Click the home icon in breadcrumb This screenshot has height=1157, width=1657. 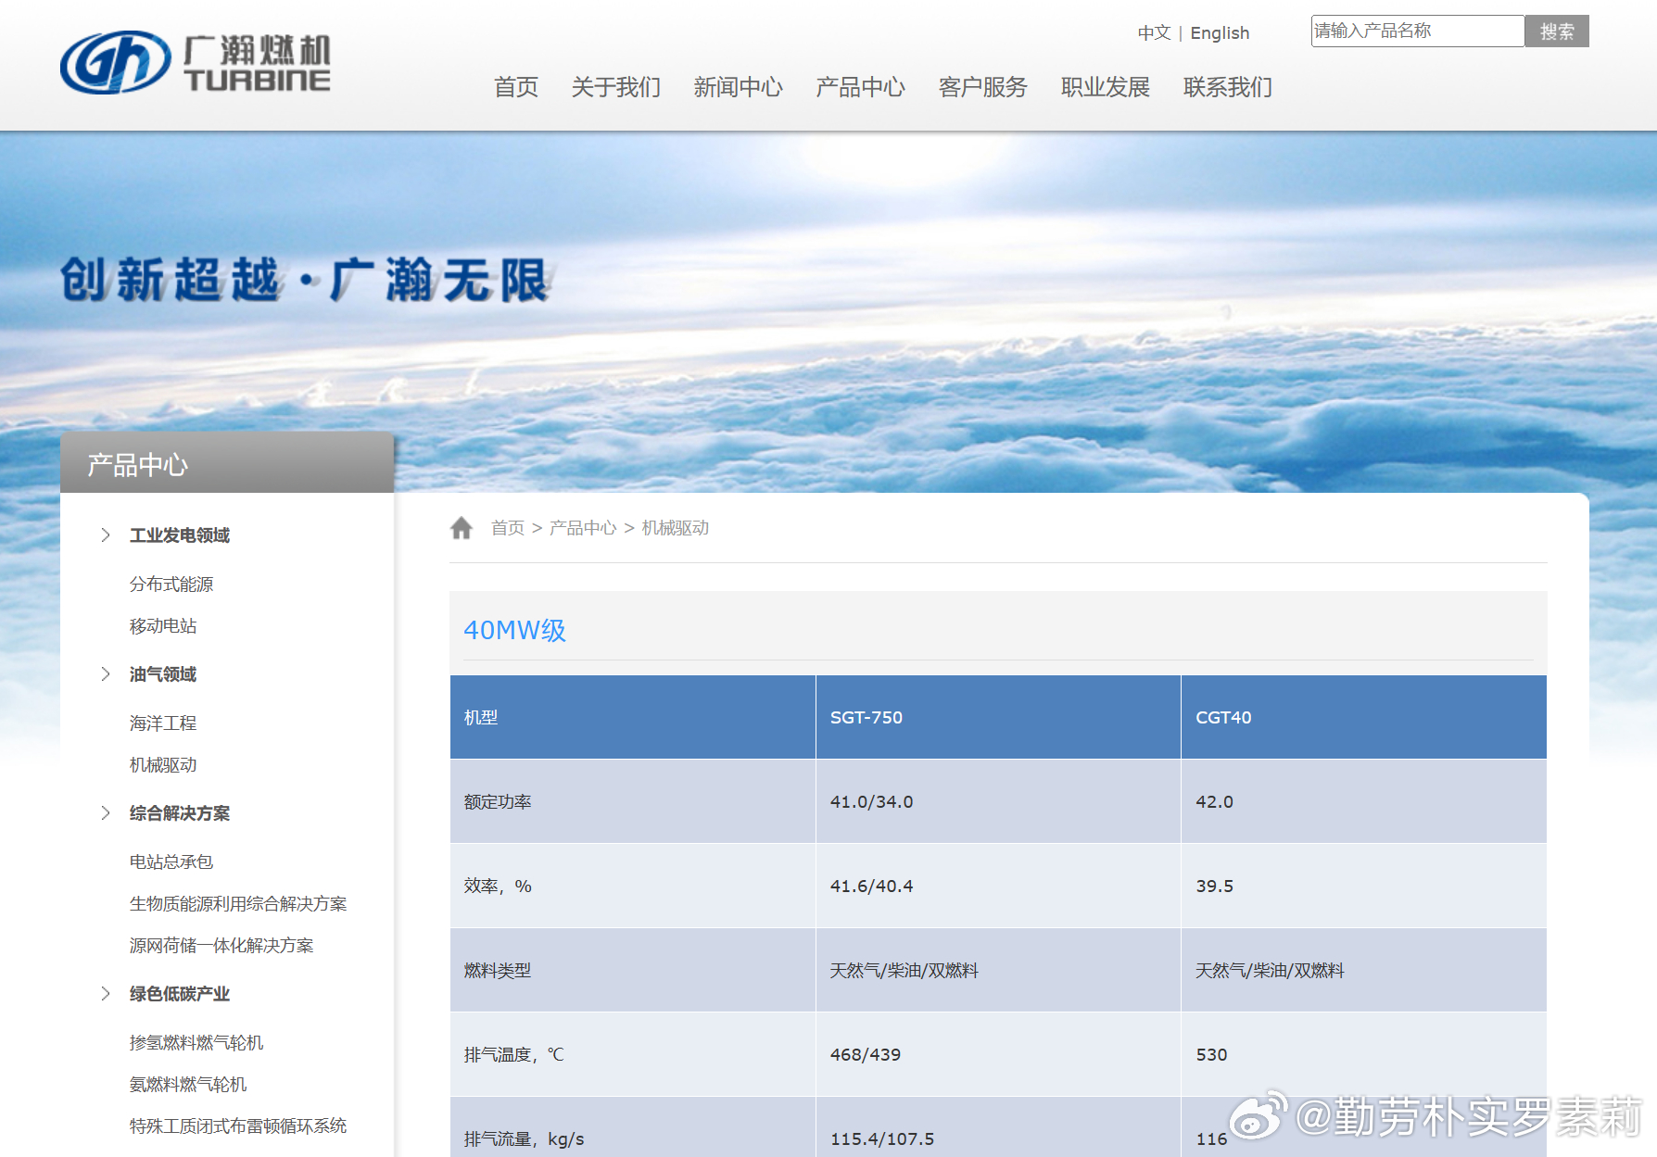pyautogui.click(x=462, y=528)
